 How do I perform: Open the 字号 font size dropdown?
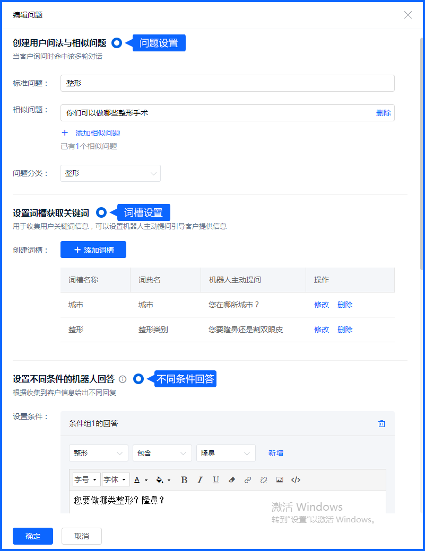tap(86, 479)
